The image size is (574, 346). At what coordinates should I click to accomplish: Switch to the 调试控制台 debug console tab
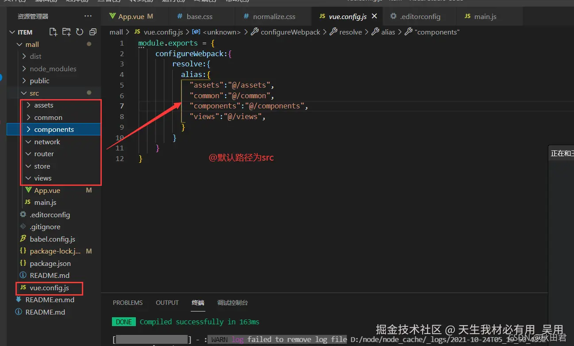(x=232, y=303)
